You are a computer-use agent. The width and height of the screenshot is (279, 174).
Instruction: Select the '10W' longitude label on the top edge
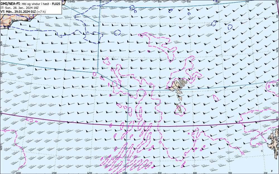coord(131,2)
